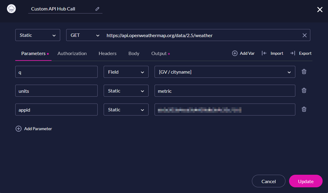Click the Add Var plus icon
This screenshot has width=328, height=193.
pos(235,53)
